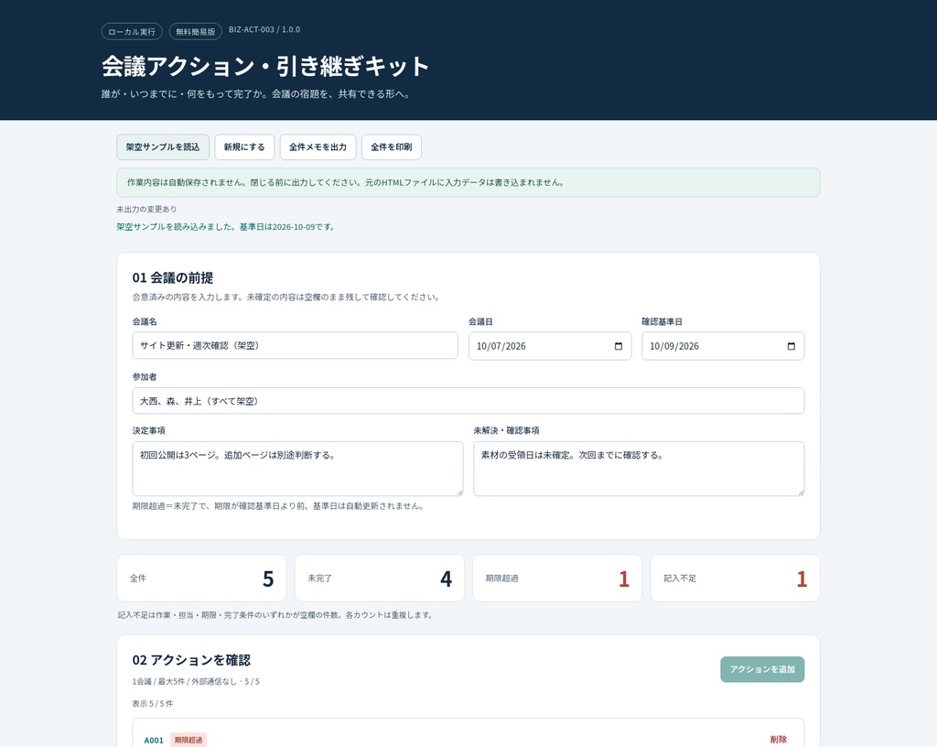Open the 確認基準日 calendar picker icon
This screenshot has width=937, height=747.
(x=792, y=346)
